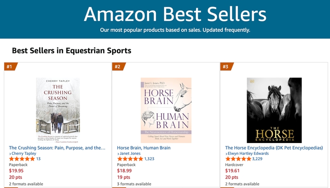
Task: Visit author Elwyn Hartley Edwards's page
Action: click(248, 154)
